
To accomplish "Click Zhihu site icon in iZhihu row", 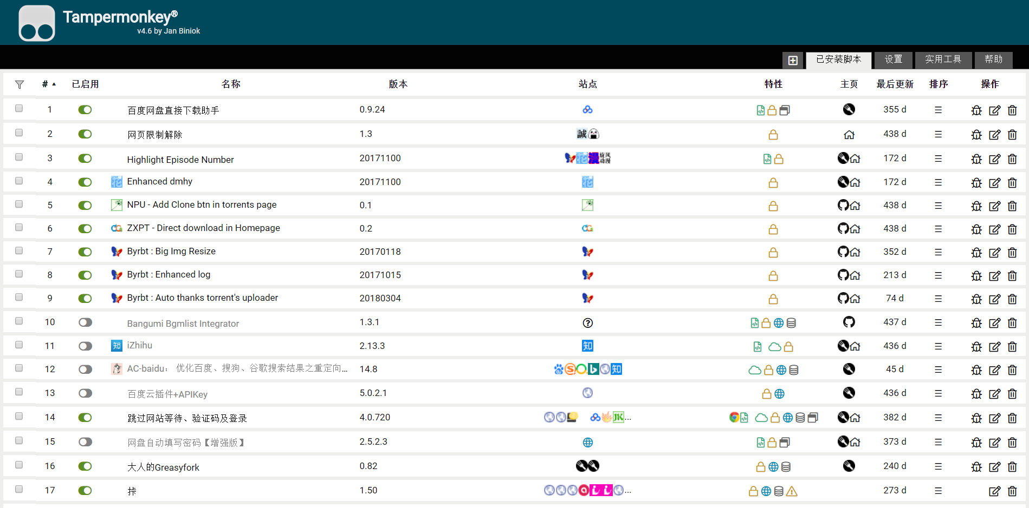I will (587, 346).
